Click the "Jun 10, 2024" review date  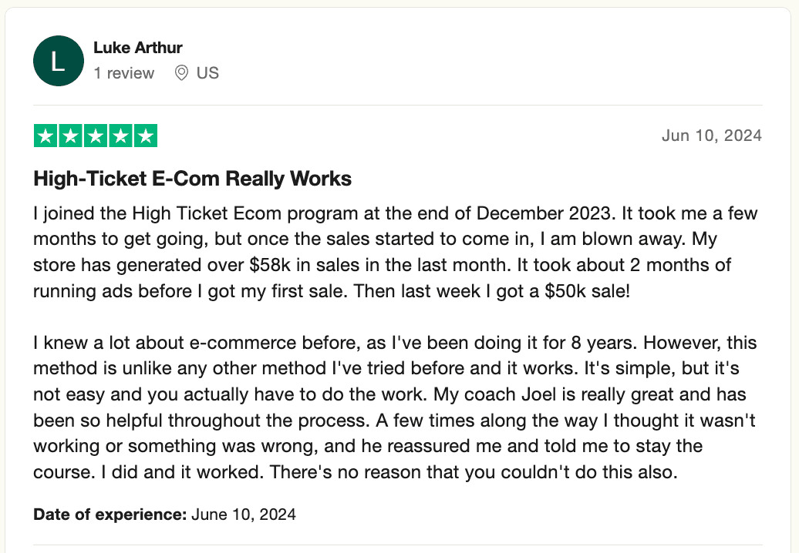click(711, 136)
